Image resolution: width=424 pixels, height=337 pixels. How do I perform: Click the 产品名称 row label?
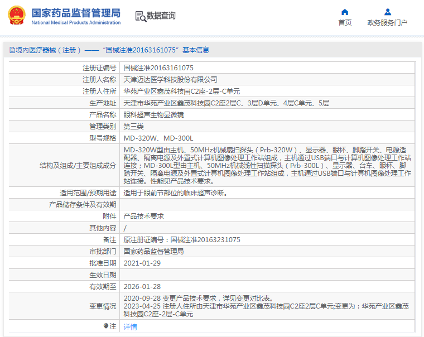click(x=103, y=115)
